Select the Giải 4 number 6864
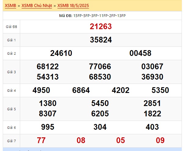Image resolution: width=184 pixels, height=151 pixels. [81, 90]
